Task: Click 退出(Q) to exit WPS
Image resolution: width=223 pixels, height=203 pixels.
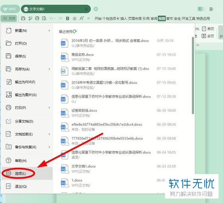Action: [x=27, y=186]
